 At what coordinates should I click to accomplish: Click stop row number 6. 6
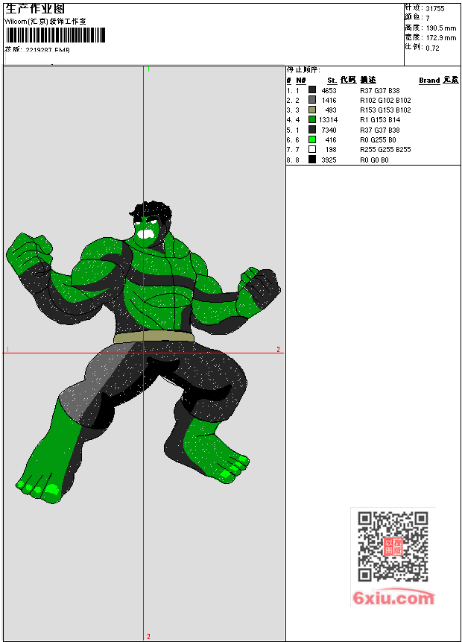pos(293,140)
